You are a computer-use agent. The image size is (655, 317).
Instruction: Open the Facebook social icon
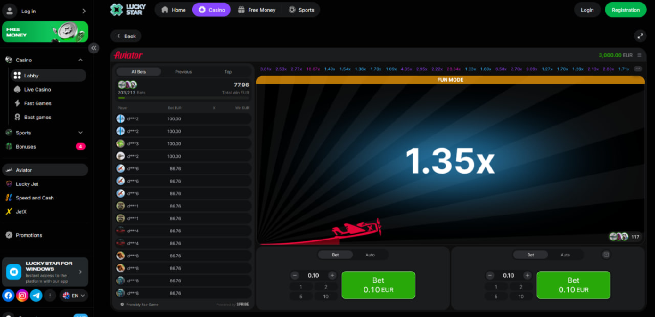(8, 295)
